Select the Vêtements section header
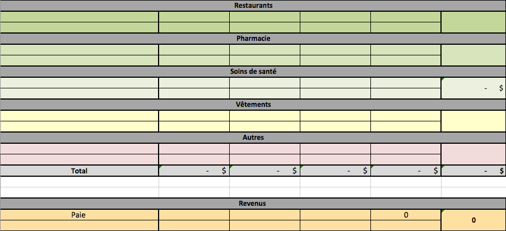 [x=252, y=105]
